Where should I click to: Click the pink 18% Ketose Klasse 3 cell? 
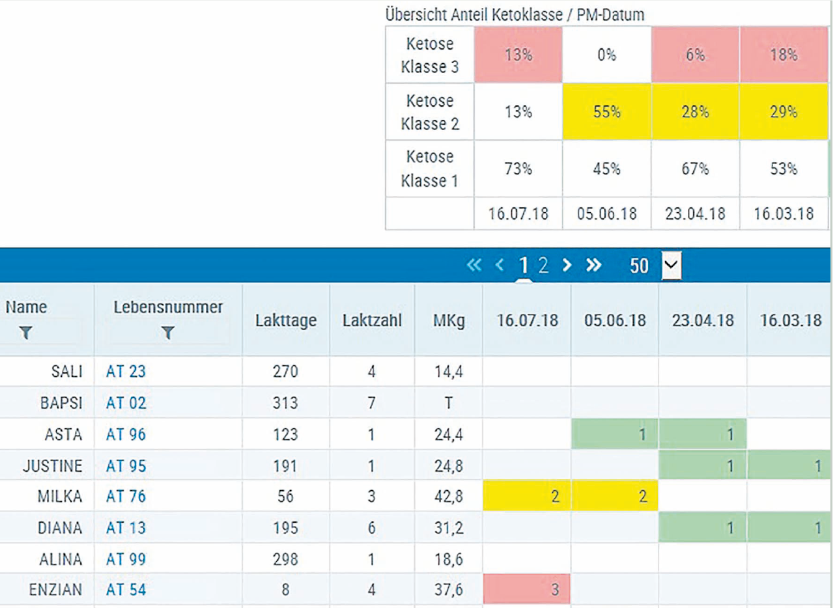(x=784, y=55)
